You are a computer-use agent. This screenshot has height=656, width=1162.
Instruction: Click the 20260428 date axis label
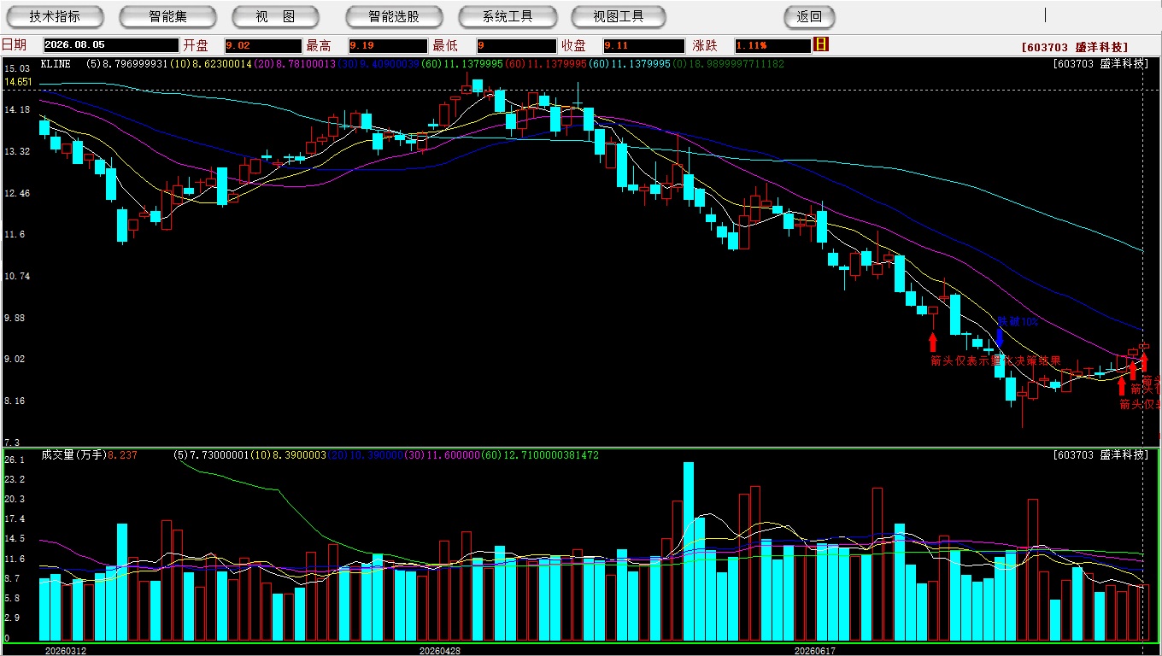[x=440, y=650]
